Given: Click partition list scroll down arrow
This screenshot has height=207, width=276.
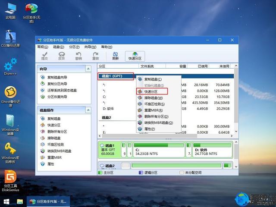Looking at the screenshot, I should (236, 132).
